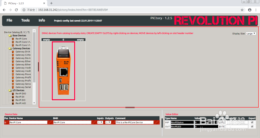Click the Device Catalog (E / C / T) heading
The image size is (260, 138).
(17, 32)
